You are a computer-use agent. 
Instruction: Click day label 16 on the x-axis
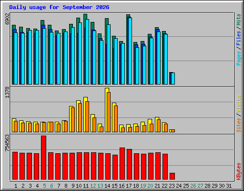(x=122, y=186)
